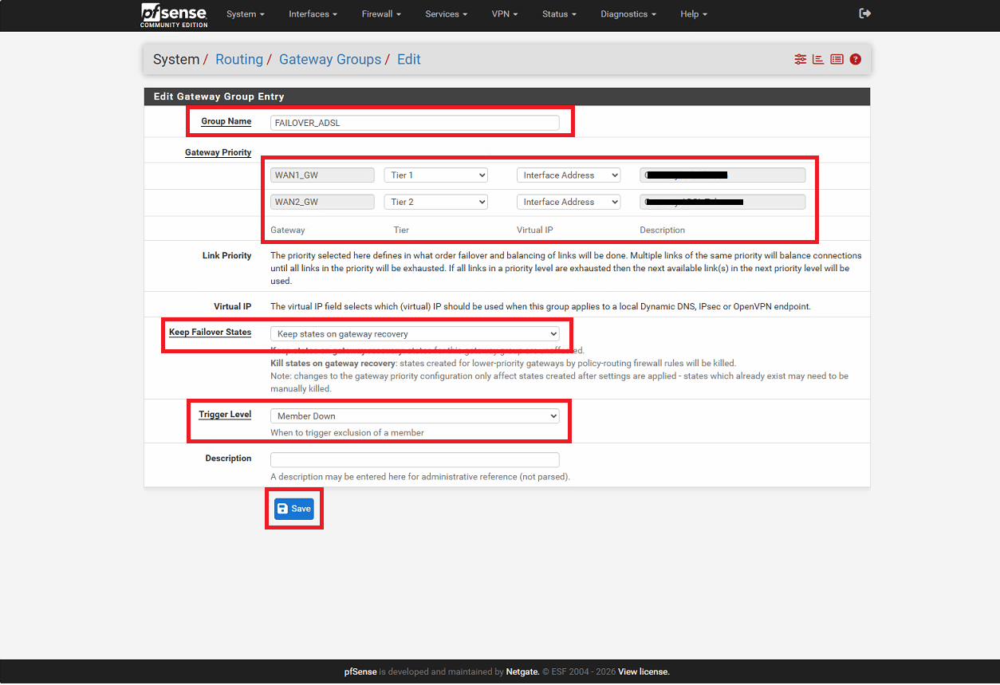Expand Virtual IP dropdown for WAN1_GW

(x=568, y=175)
